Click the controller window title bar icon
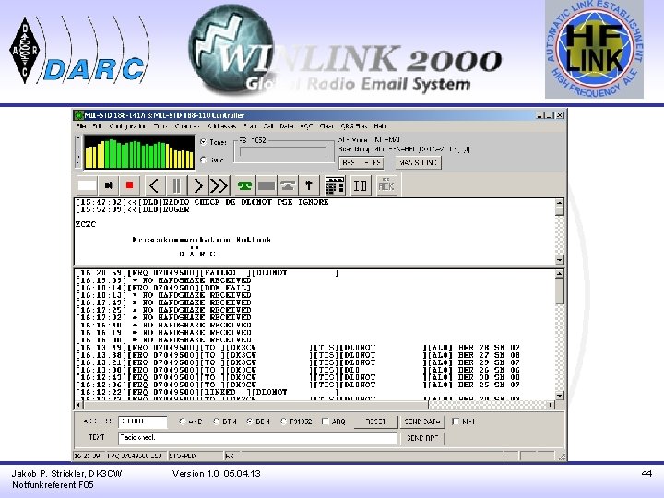 pyautogui.click(x=78, y=115)
